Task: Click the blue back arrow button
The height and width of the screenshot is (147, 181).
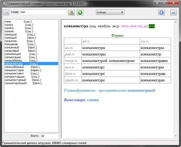Action: click(161, 12)
